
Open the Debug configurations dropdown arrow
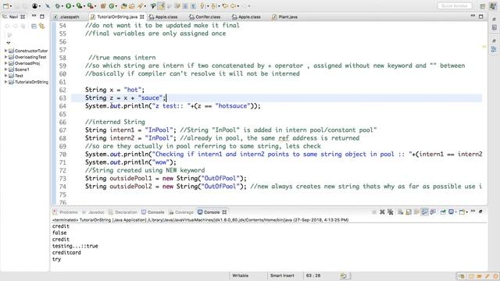(62, 6)
